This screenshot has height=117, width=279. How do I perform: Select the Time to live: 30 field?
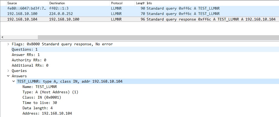coord(39,103)
